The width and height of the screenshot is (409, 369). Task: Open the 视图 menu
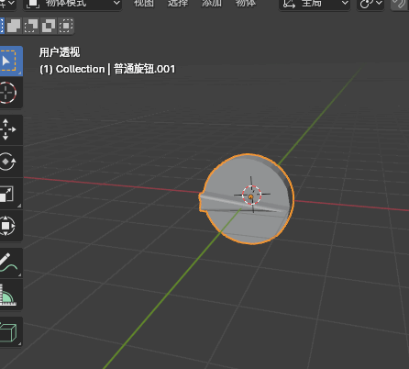(x=144, y=4)
